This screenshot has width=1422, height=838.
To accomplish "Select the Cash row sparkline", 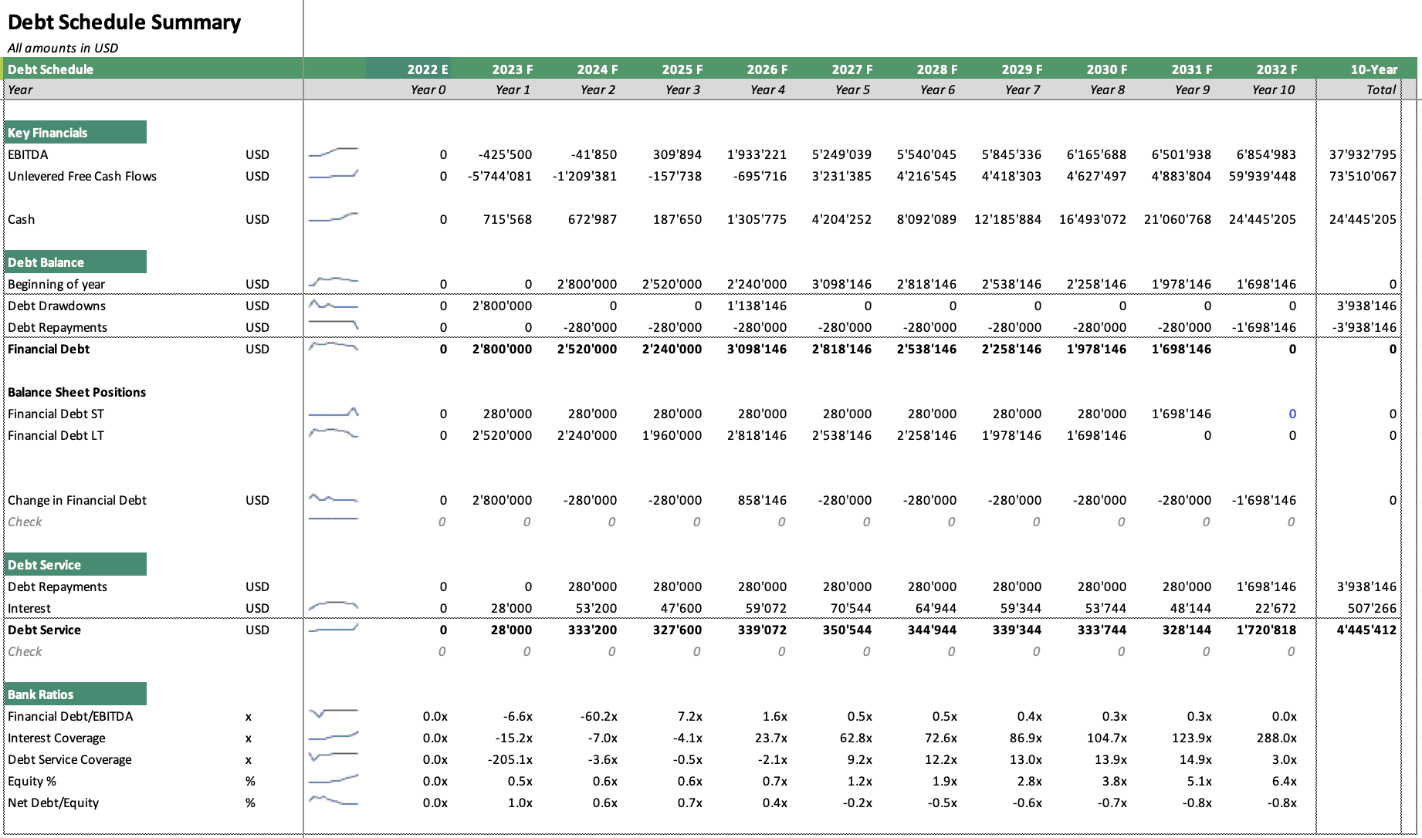I will tap(333, 218).
